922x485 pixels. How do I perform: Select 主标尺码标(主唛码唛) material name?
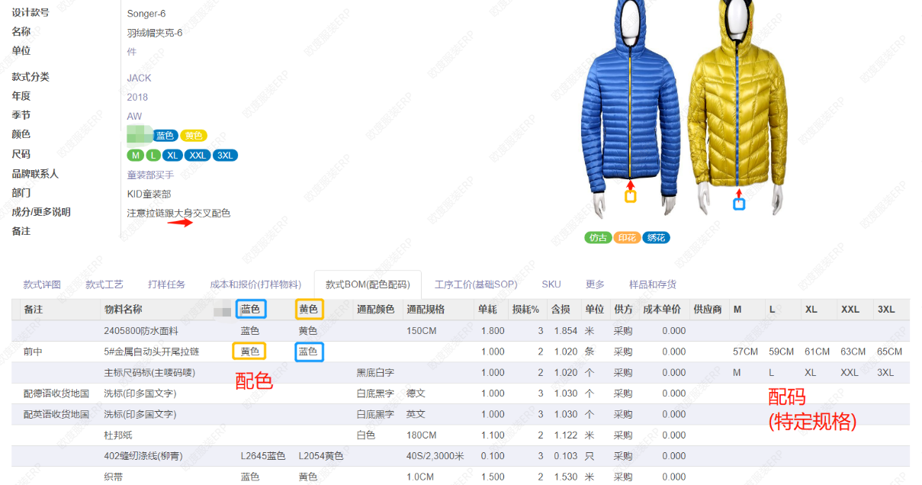(149, 373)
